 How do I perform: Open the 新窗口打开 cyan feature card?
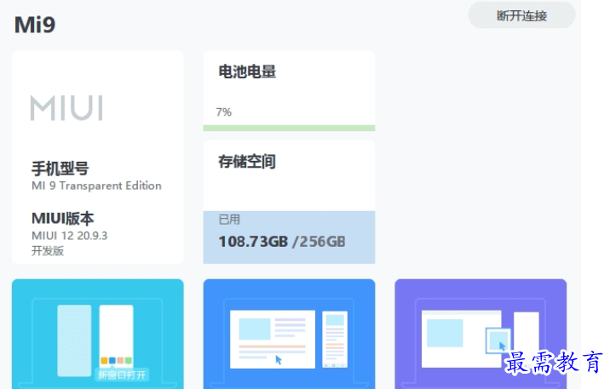point(98,334)
